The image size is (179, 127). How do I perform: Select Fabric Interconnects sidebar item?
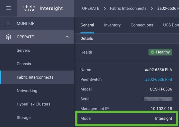pyautogui.click(x=37, y=77)
